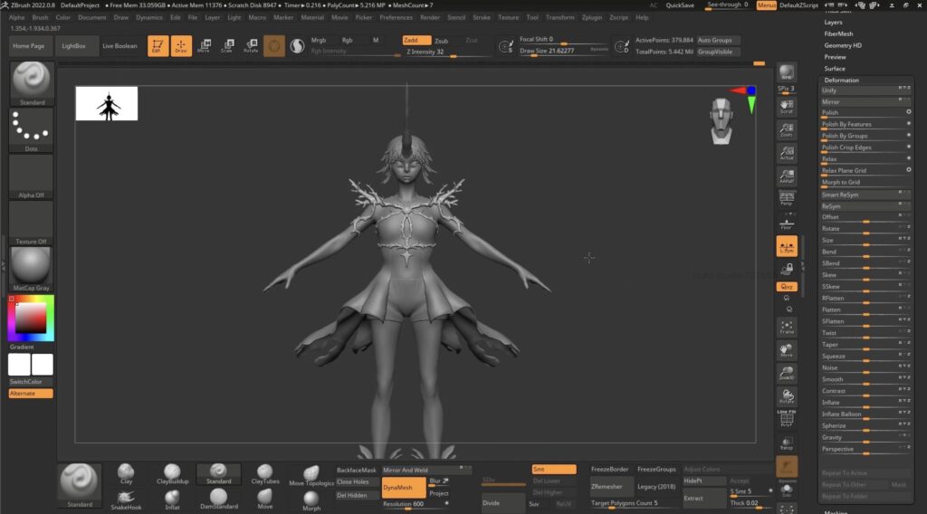
Task: Select the ClayBuildup brush
Action: coord(172,473)
